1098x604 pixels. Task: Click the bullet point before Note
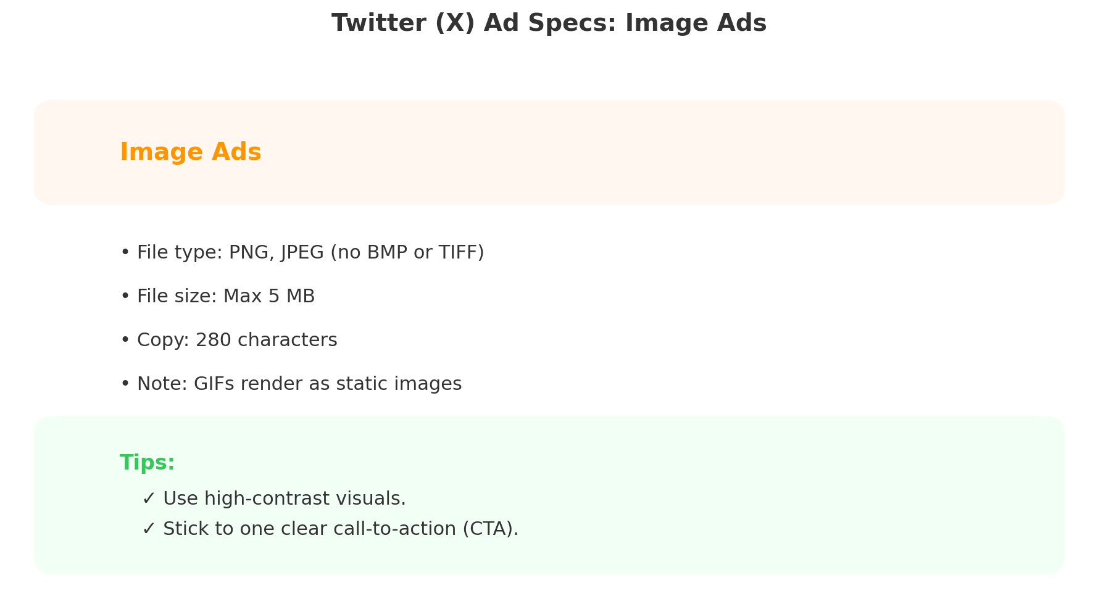(125, 384)
